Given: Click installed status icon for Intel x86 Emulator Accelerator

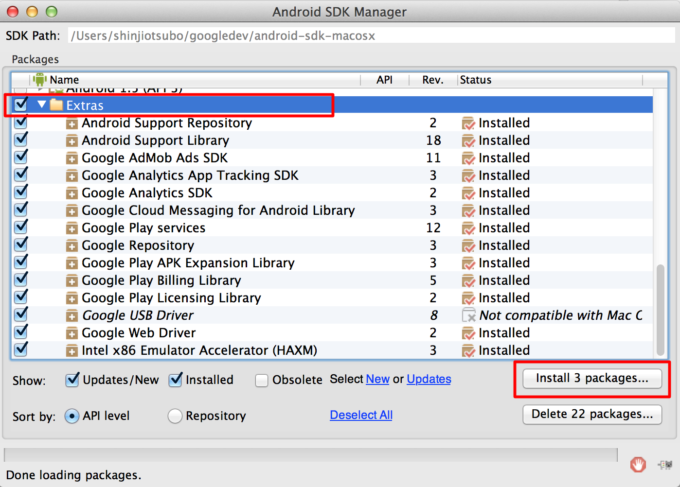Looking at the screenshot, I should 468,351.
